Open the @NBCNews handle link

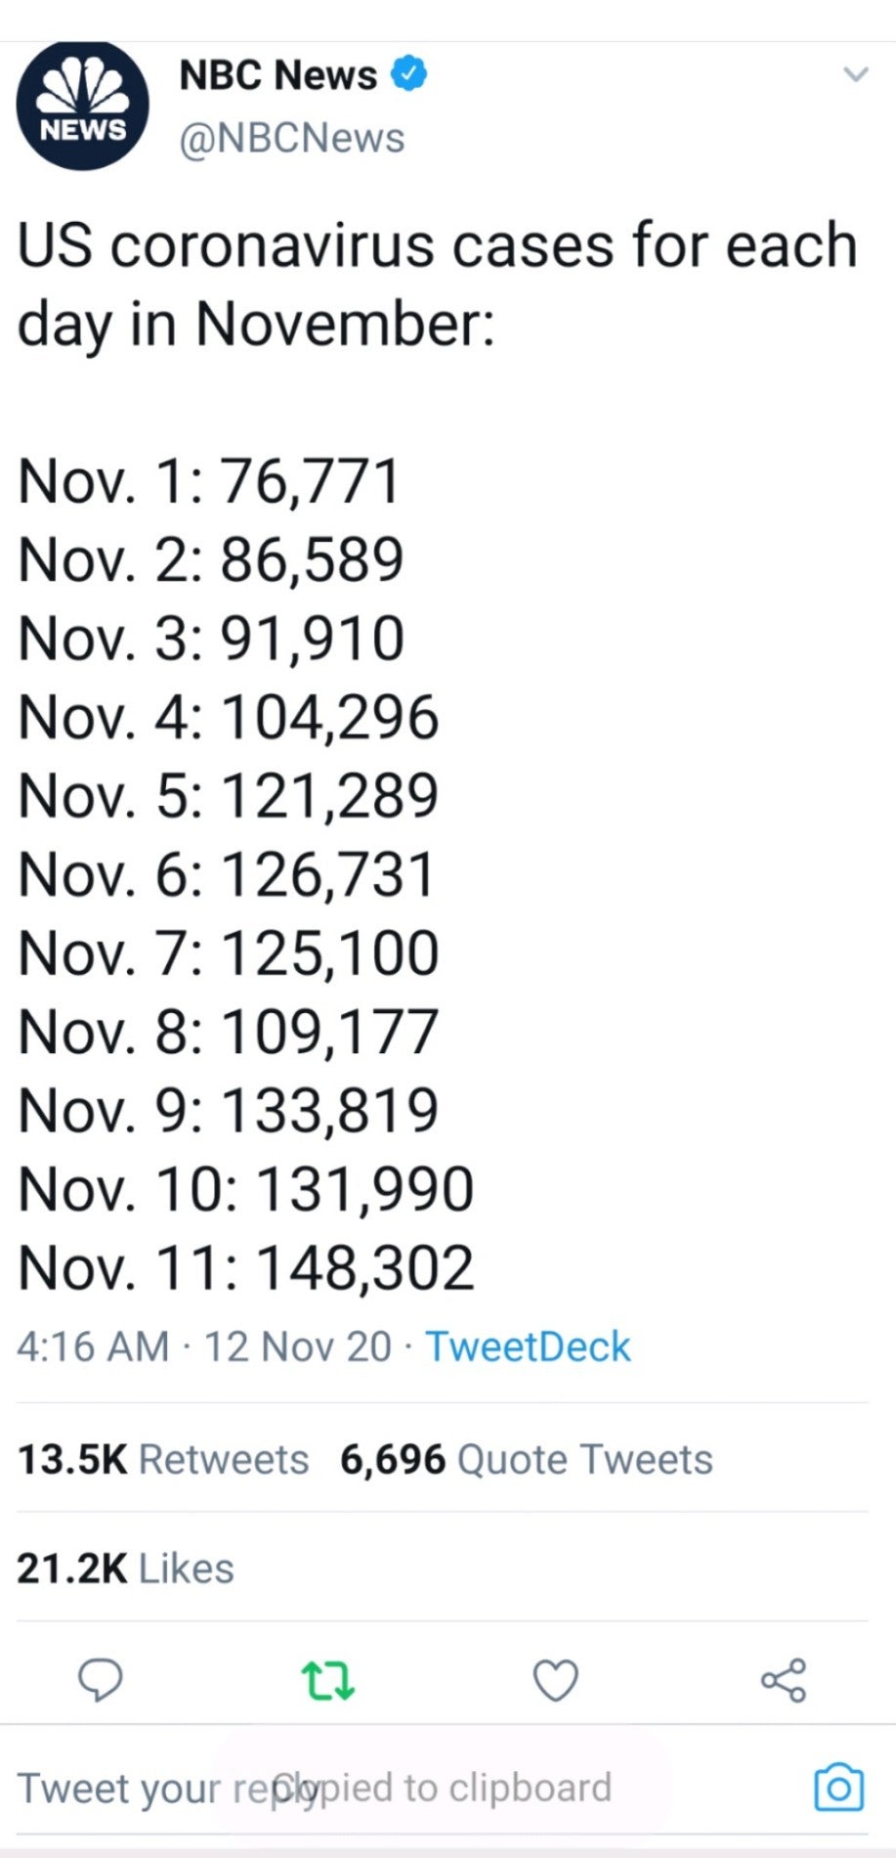coord(292,138)
